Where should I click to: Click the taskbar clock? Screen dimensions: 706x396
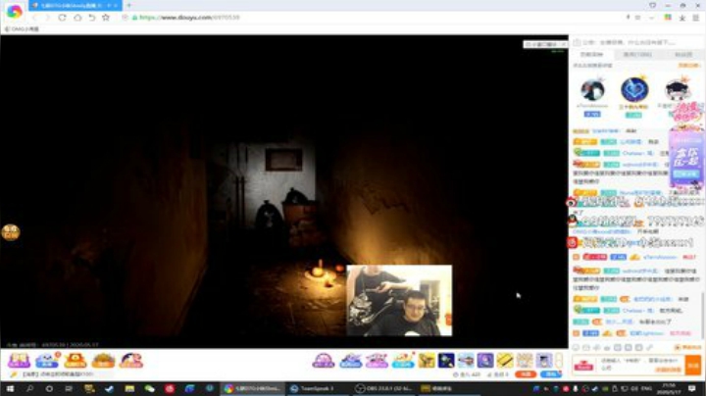tap(669, 388)
